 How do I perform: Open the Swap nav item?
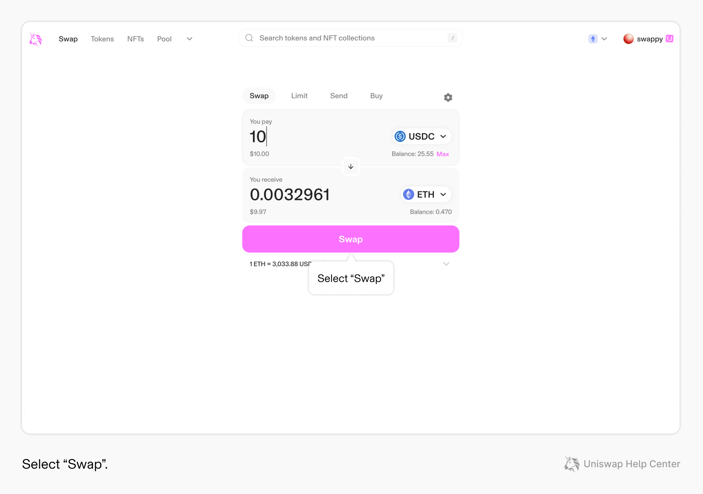point(68,39)
